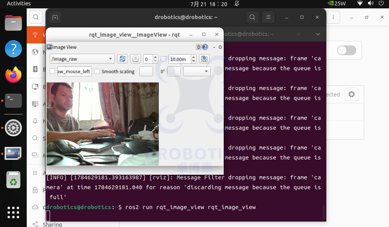This screenshot has width=389, height=227.
Task: Click the 25W power mode indicator
Action: (337, 3)
